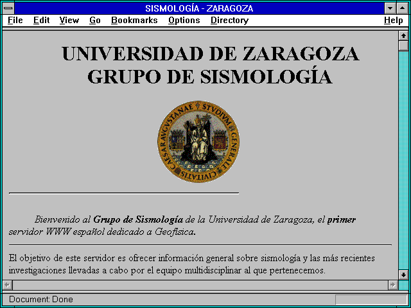The width and height of the screenshot is (411, 308).
Task: Click the bold word primer
Action: pyautogui.click(x=342, y=220)
